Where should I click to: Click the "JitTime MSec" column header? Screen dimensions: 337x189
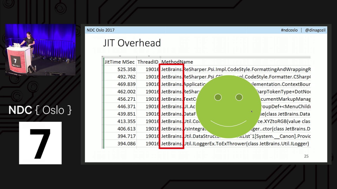[120, 62]
